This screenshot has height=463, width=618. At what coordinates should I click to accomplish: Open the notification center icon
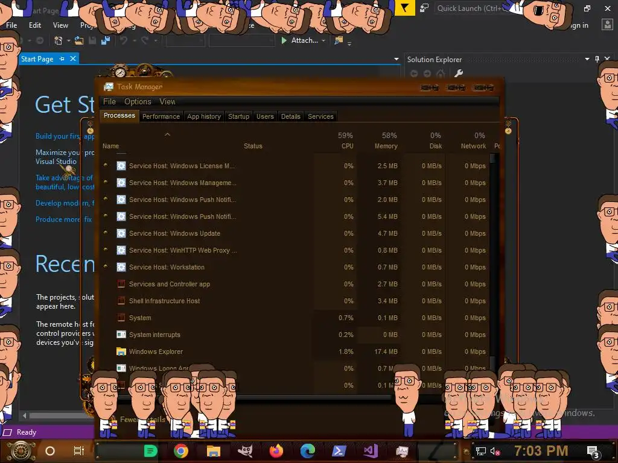593,451
